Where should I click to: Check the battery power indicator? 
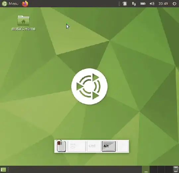click(143, 4)
